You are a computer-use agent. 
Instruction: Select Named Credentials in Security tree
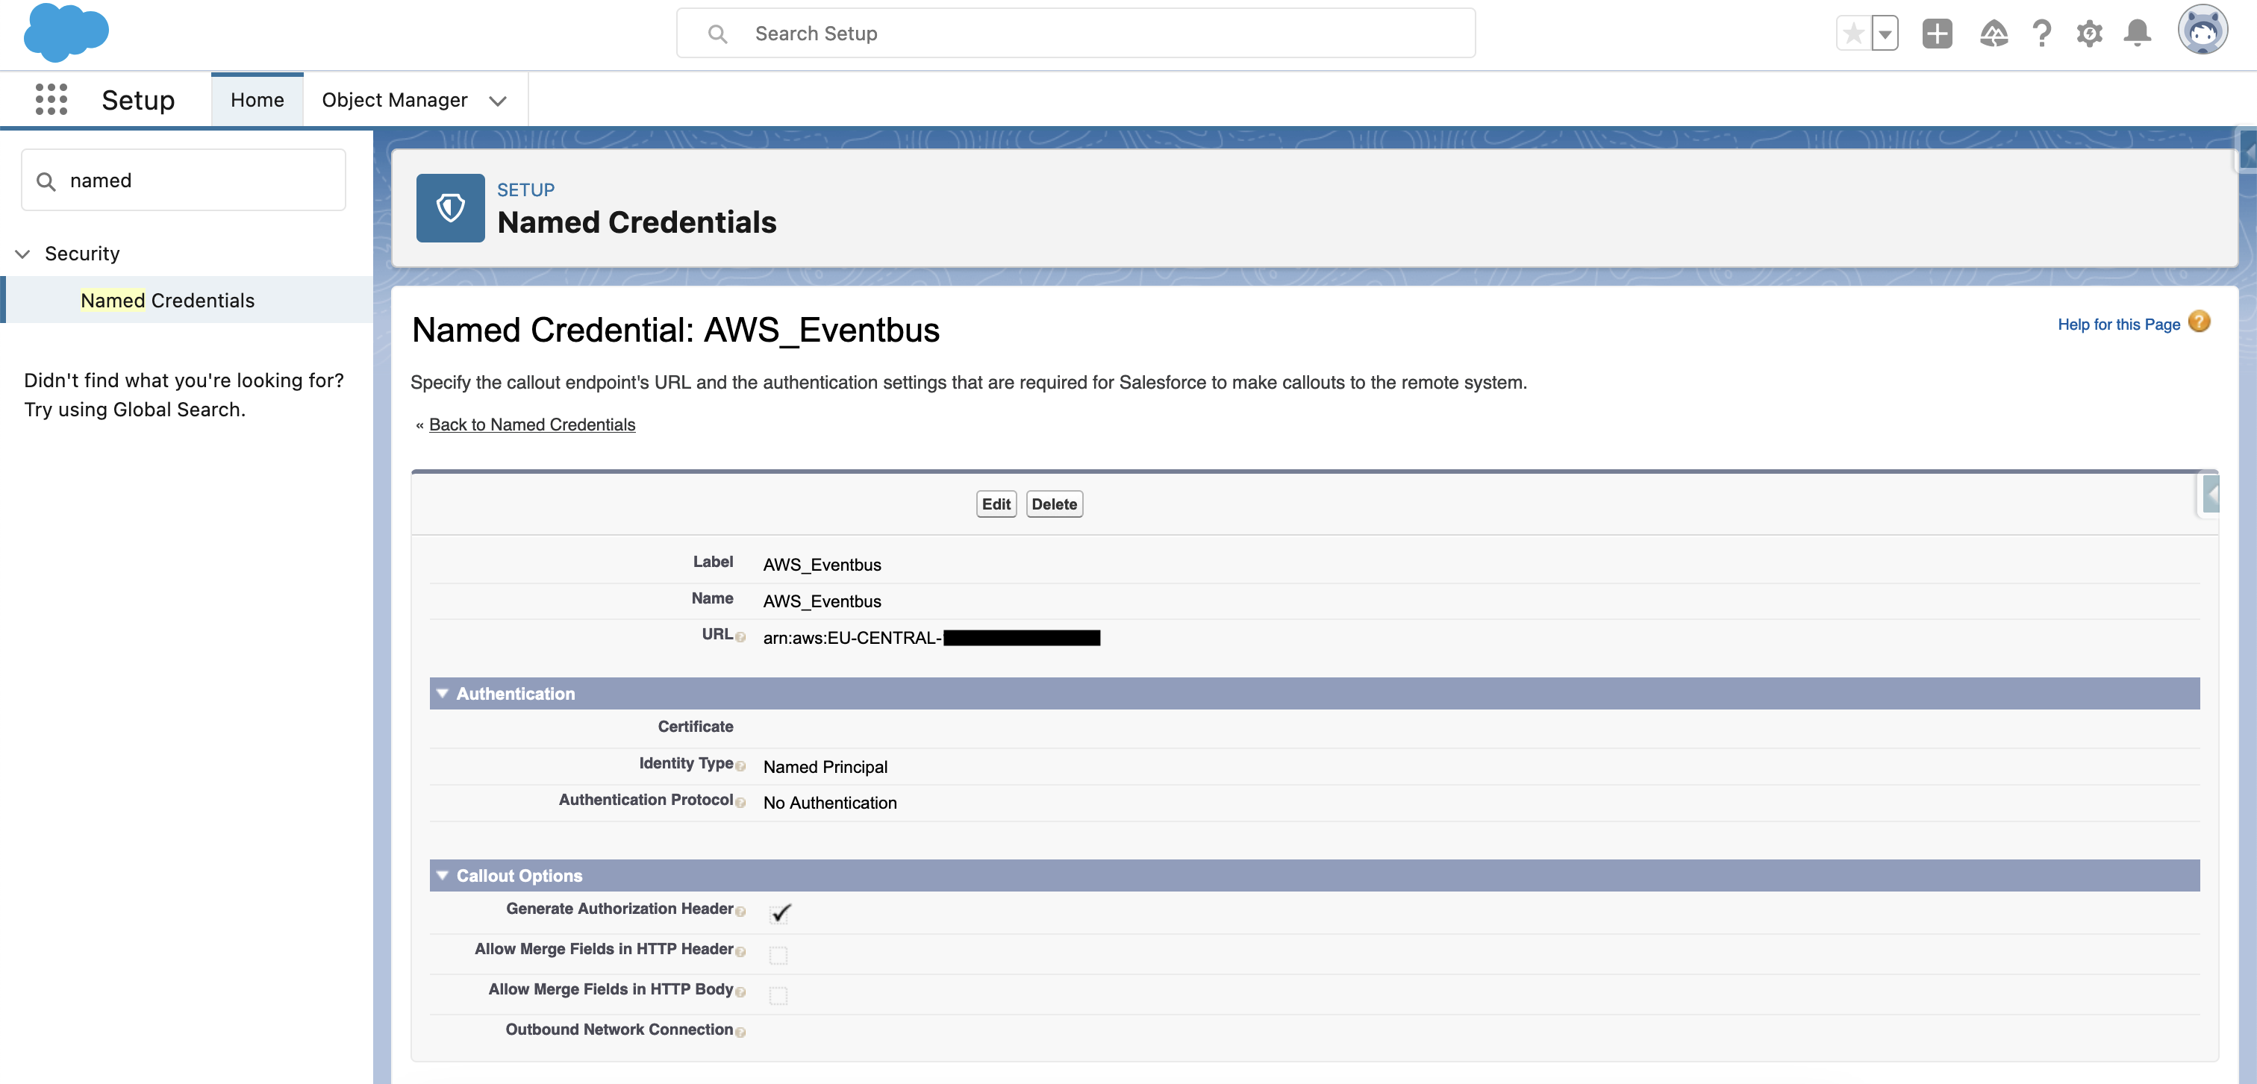click(167, 301)
